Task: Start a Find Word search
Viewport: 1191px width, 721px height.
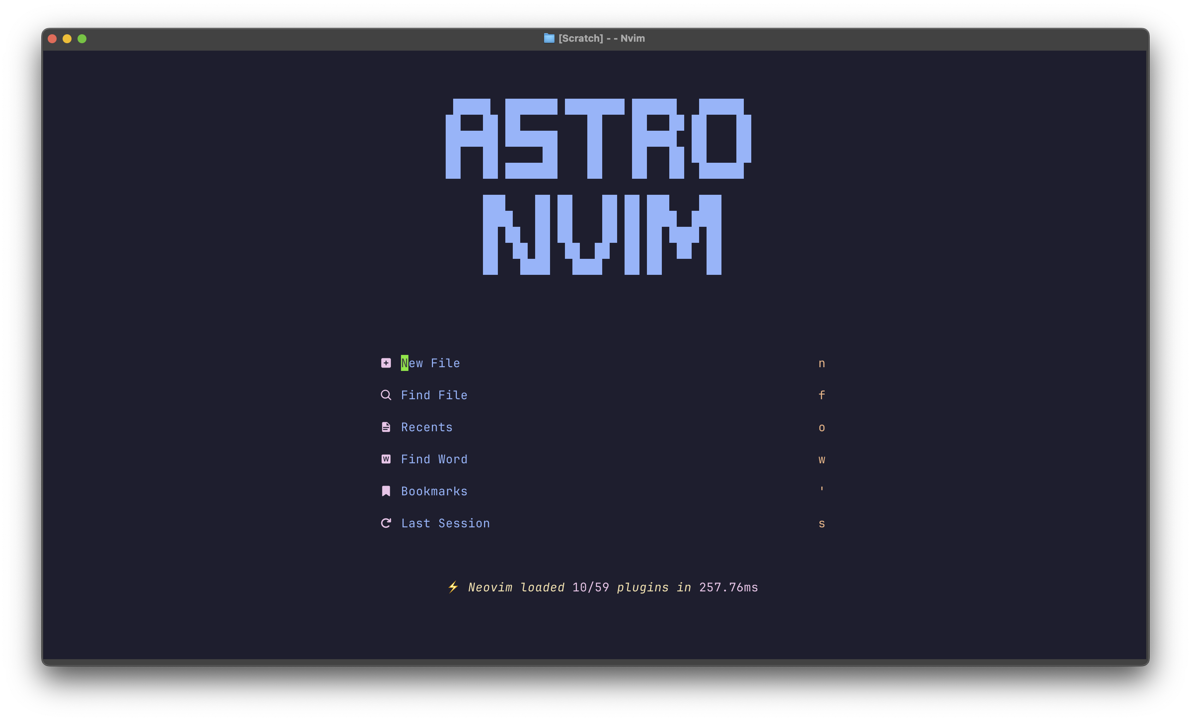Action: 433,459
